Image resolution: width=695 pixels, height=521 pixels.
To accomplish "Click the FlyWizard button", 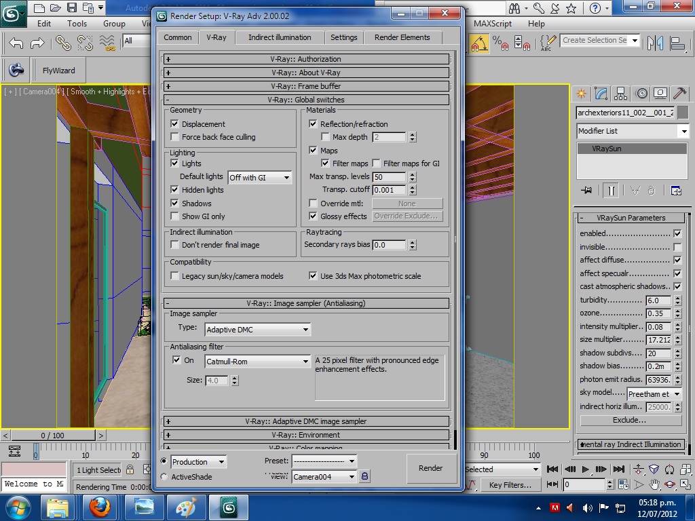I will pyautogui.click(x=58, y=71).
